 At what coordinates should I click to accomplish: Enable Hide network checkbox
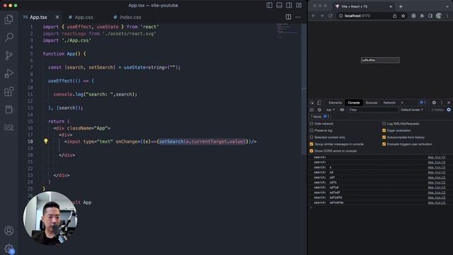click(311, 123)
